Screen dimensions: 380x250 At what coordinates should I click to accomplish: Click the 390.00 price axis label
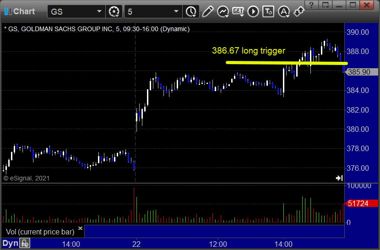pyautogui.click(x=358, y=32)
